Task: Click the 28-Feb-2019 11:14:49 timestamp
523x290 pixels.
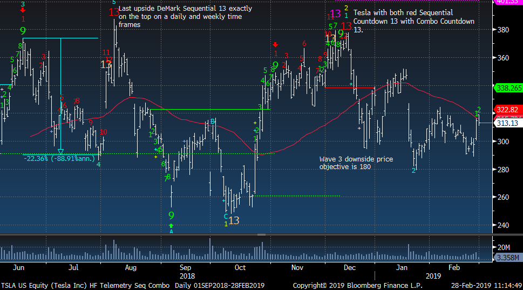Action: tap(486, 285)
